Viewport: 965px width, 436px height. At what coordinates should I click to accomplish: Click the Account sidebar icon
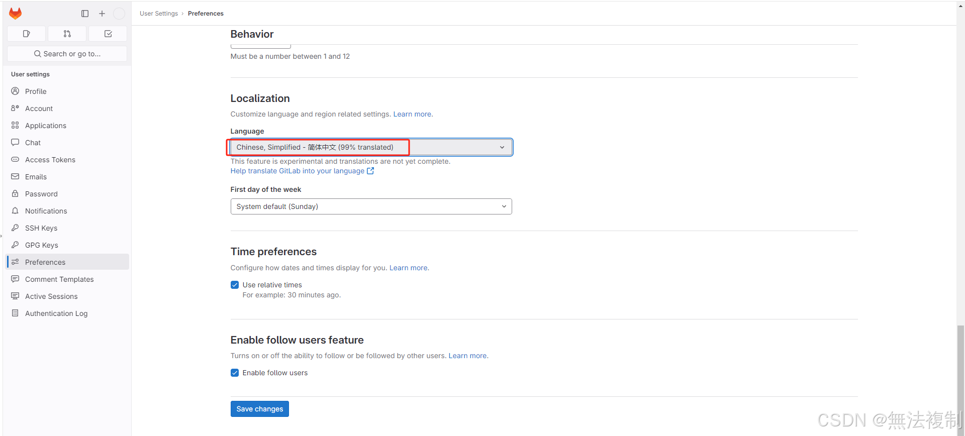coord(15,108)
